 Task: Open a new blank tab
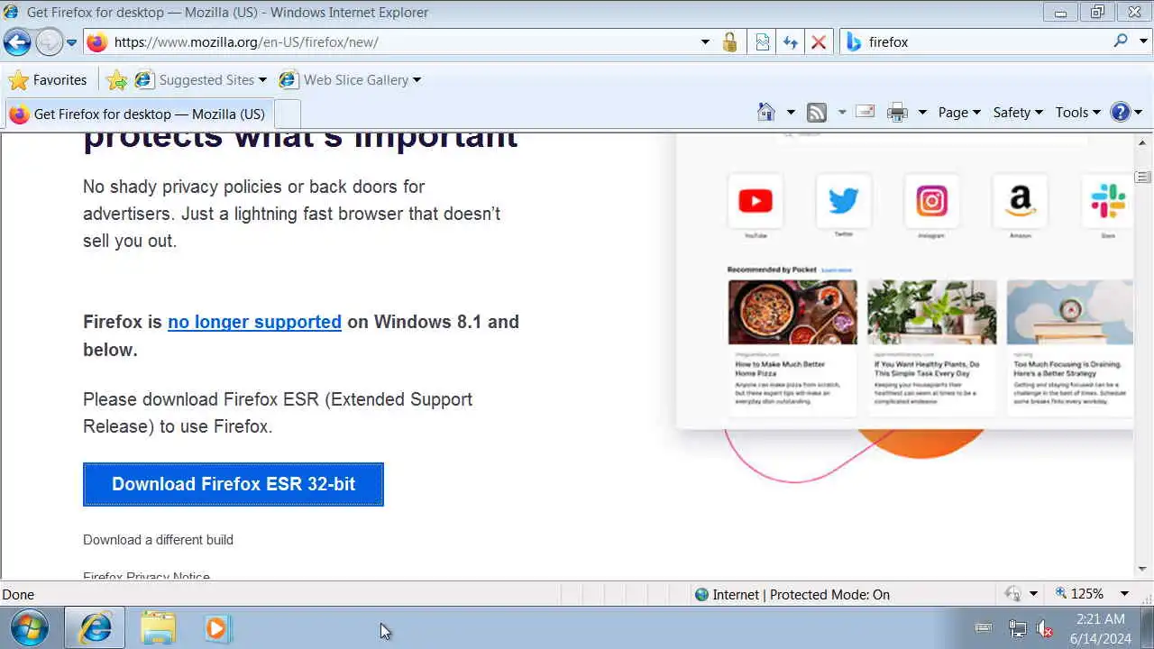(287, 114)
